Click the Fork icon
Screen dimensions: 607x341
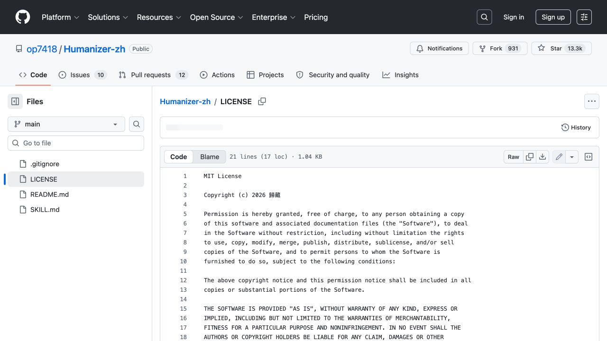tap(482, 48)
